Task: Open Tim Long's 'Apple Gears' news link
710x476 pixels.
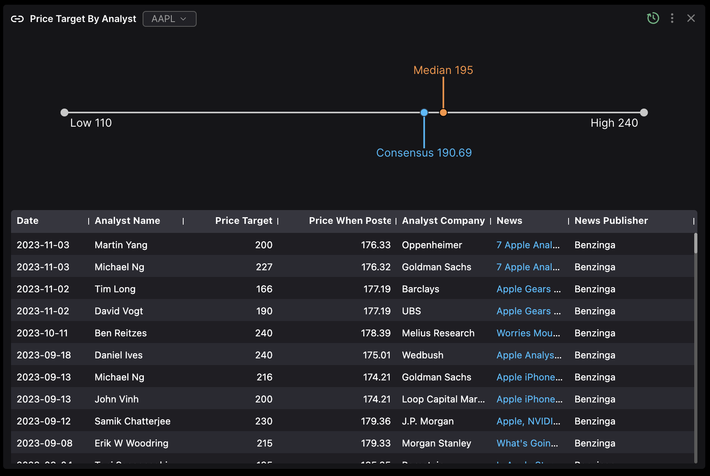Action: click(x=528, y=289)
